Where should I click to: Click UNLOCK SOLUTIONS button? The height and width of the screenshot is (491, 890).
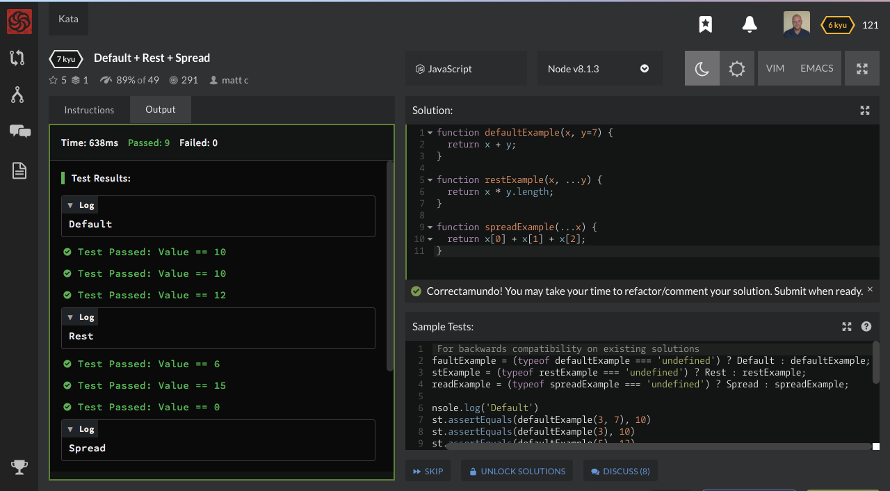coord(517,471)
